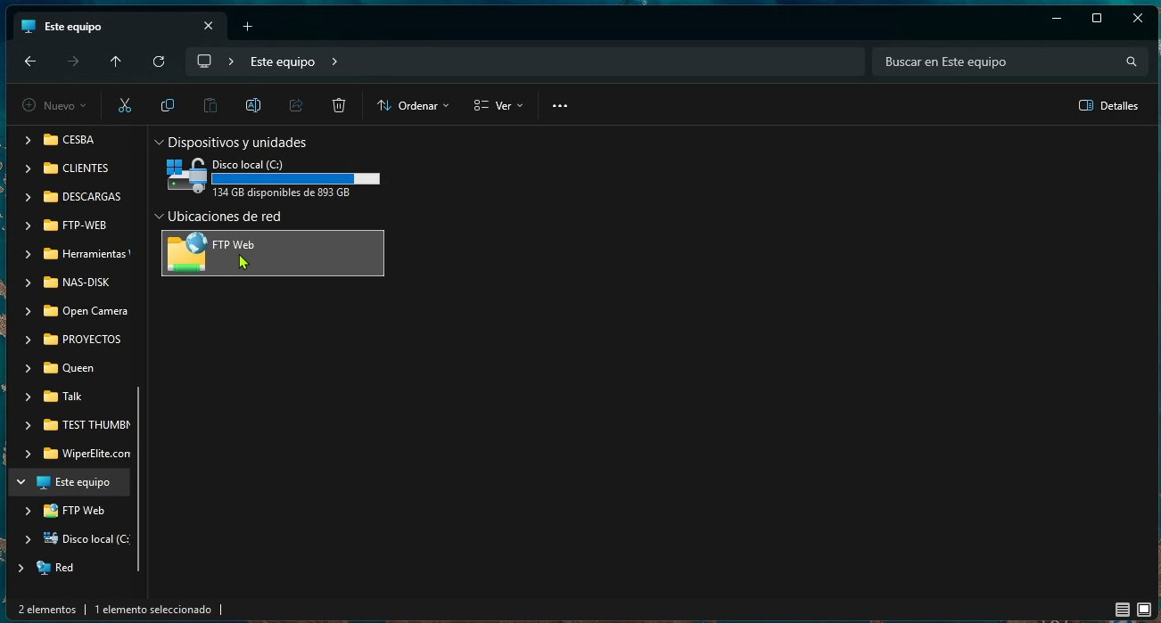Add a new tab with the plus
The image size is (1161, 623).
(248, 27)
